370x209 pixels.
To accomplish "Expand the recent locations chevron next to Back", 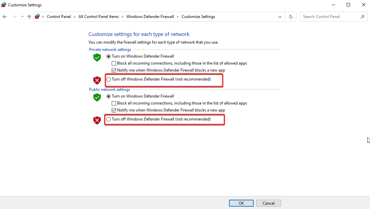I will [22, 16].
